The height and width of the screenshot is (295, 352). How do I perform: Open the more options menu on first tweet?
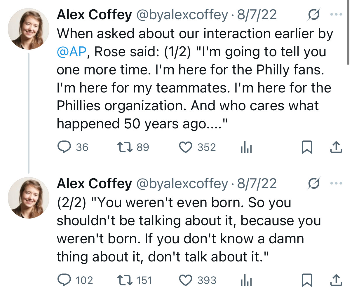tap(336, 14)
